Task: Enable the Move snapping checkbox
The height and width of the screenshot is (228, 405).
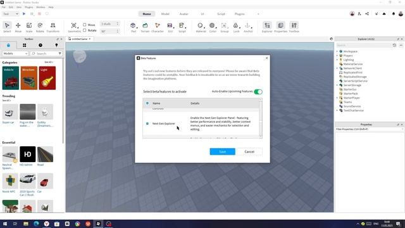Action: tap(84, 25)
